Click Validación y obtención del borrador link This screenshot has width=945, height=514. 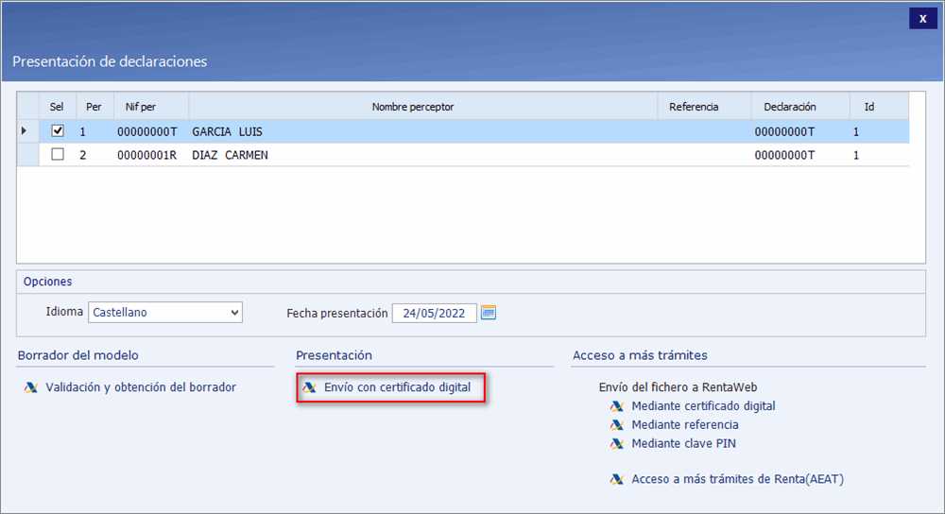coord(141,387)
